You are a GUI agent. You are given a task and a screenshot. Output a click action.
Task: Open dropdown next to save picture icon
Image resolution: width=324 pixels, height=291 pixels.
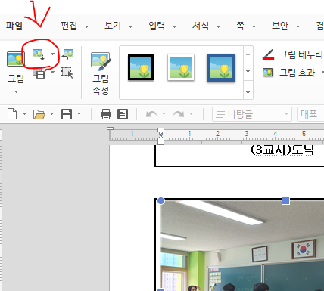(52, 73)
